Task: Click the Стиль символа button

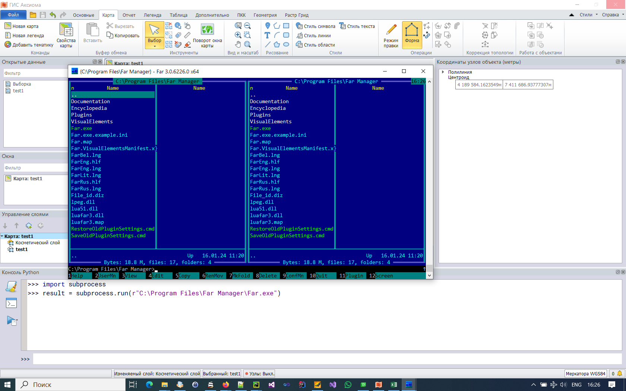Action: tap(316, 26)
